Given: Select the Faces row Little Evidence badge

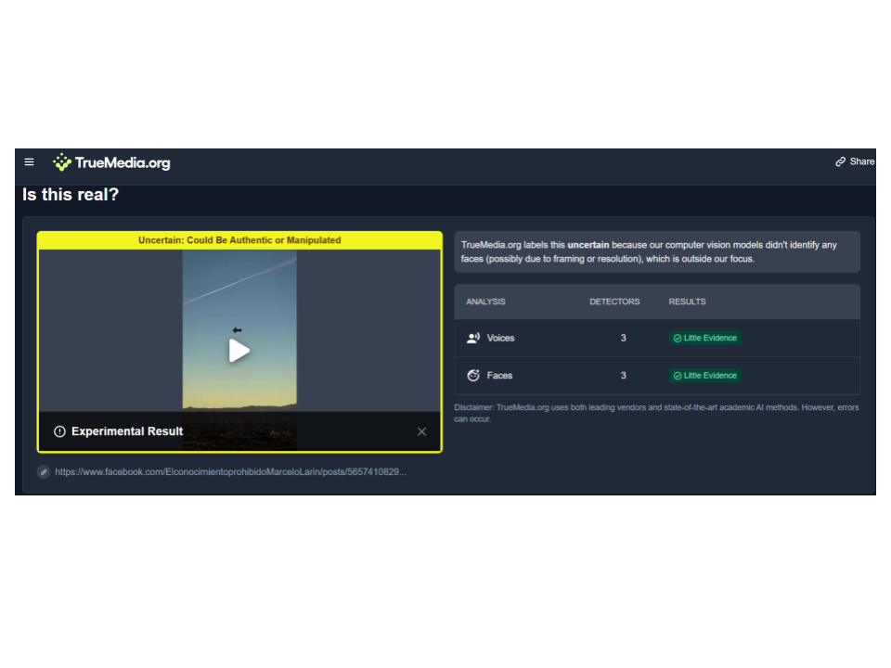Looking at the screenshot, I should (704, 376).
